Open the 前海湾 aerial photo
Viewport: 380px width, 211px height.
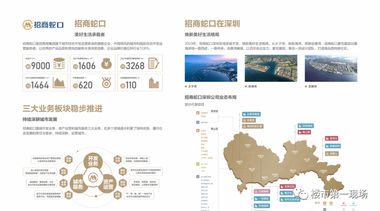click(x=271, y=68)
